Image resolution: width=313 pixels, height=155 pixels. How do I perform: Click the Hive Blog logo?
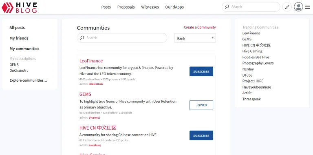[x=19, y=8]
